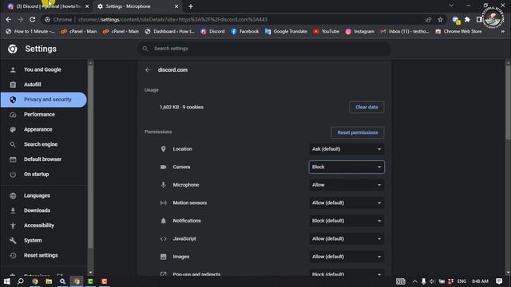This screenshot has height=287, width=511.
Task: Click the browser forward arrow
Action: pyautogui.click(x=20, y=19)
